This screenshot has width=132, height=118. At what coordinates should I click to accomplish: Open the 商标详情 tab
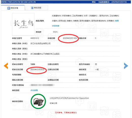13,8
